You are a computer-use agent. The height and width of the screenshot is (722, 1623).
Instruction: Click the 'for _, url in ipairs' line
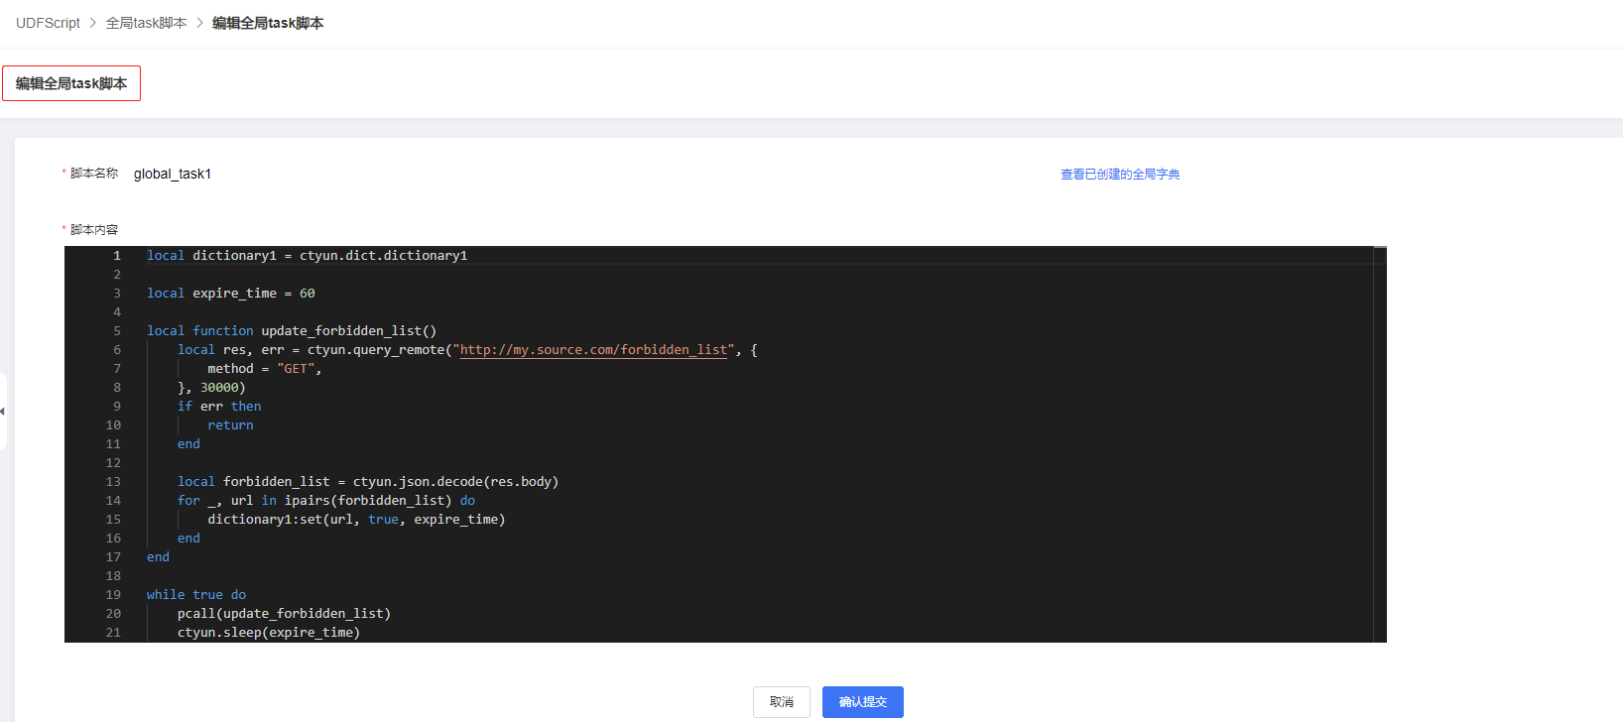point(326,500)
